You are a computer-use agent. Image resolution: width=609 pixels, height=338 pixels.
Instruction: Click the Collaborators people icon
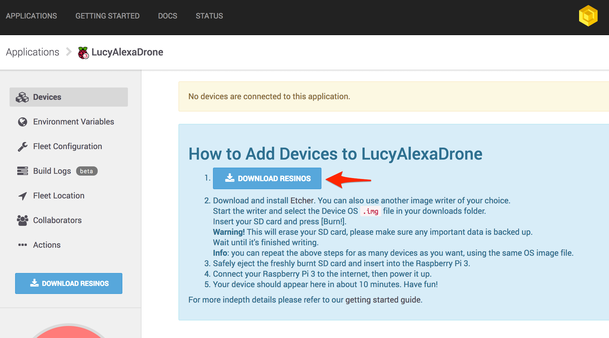(22, 220)
